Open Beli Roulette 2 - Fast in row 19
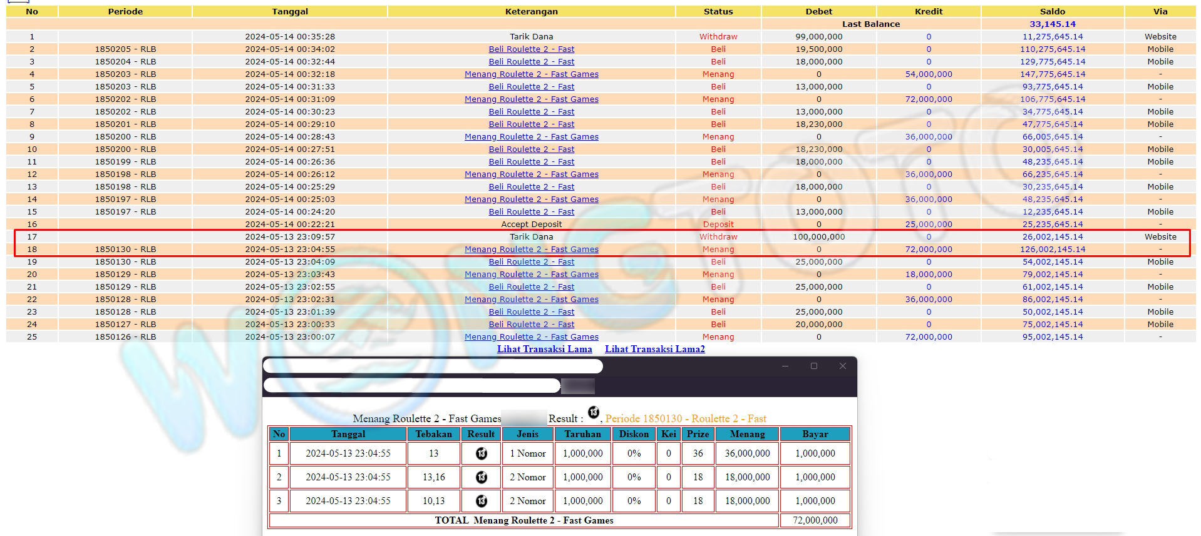The width and height of the screenshot is (1201, 536). pos(531,261)
